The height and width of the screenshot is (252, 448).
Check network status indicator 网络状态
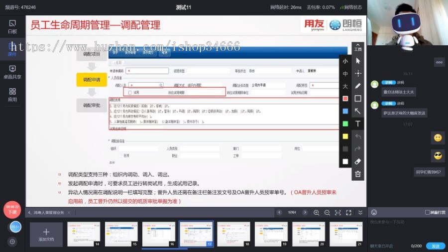pos(351,7)
